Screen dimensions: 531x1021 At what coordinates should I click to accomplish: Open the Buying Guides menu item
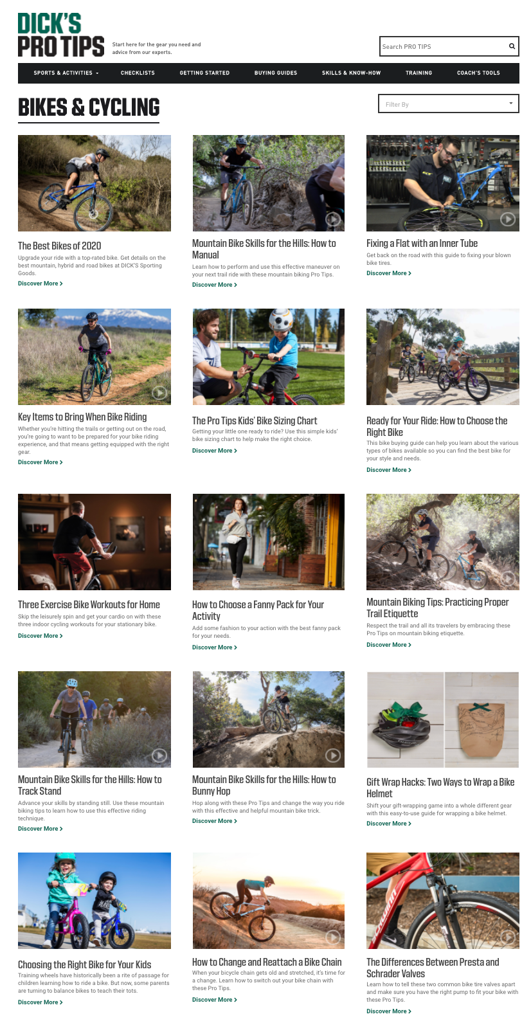point(276,73)
